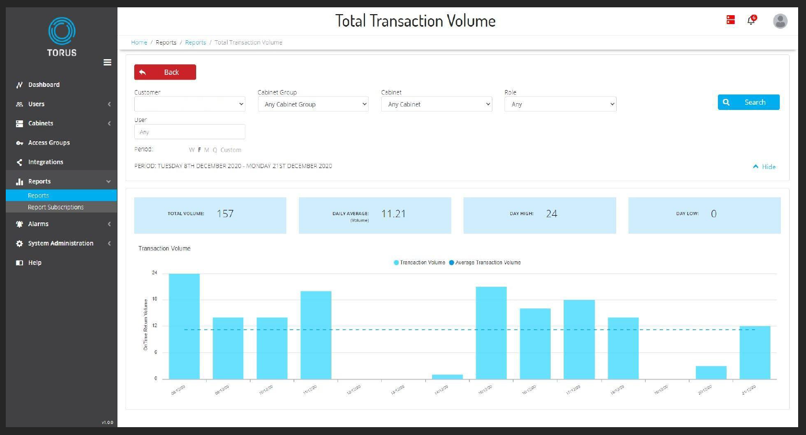Open the user profile avatar menu
The image size is (806, 435).
(780, 21)
